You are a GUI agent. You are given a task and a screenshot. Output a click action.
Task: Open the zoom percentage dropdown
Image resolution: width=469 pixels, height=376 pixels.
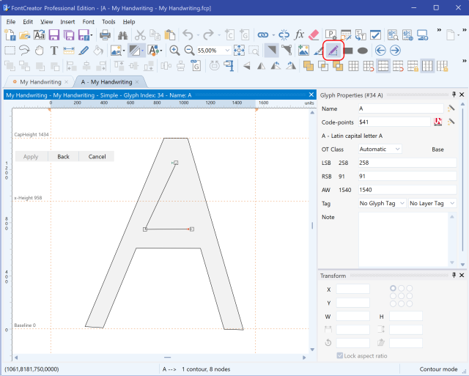(227, 50)
